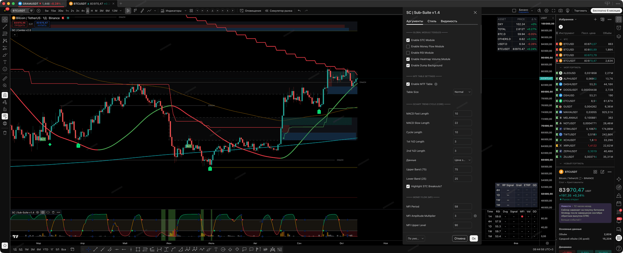The width and height of the screenshot is (623, 253).
Task: Uncheck Enable STC Module
Action: (408, 40)
